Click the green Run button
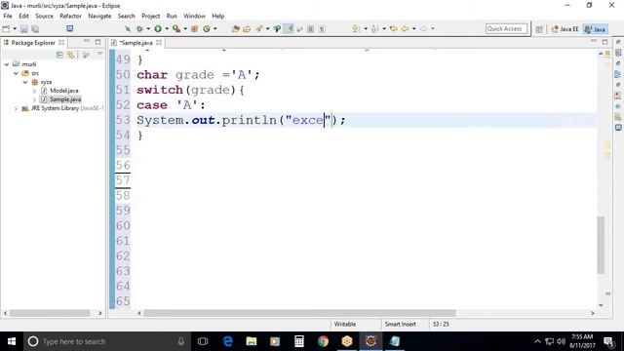The image size is (624, 351). pyautogui.click(x=158, y=28)
